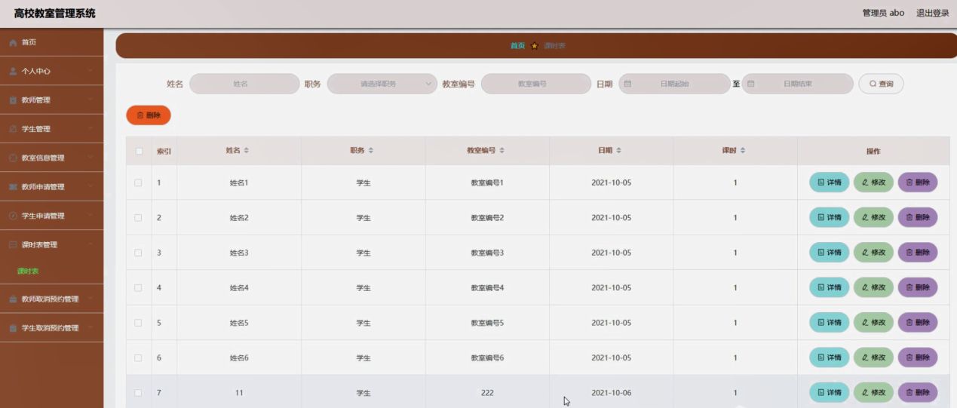This screenshot has width=957, height=408.
Task: Click 退出登录 to log out
Action: click(932, 13)
